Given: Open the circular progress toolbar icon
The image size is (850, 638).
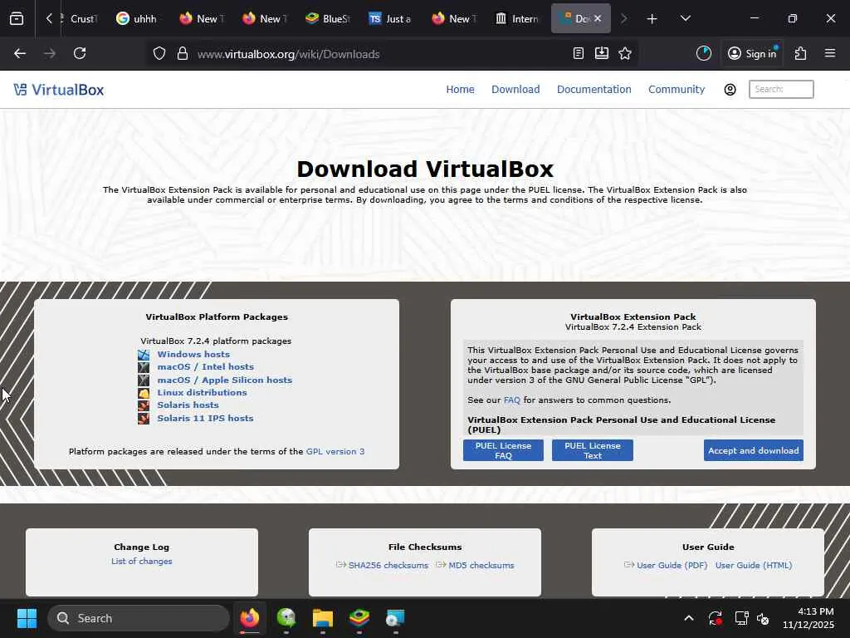Looking at the screenshot, I should tap(704, 53).
